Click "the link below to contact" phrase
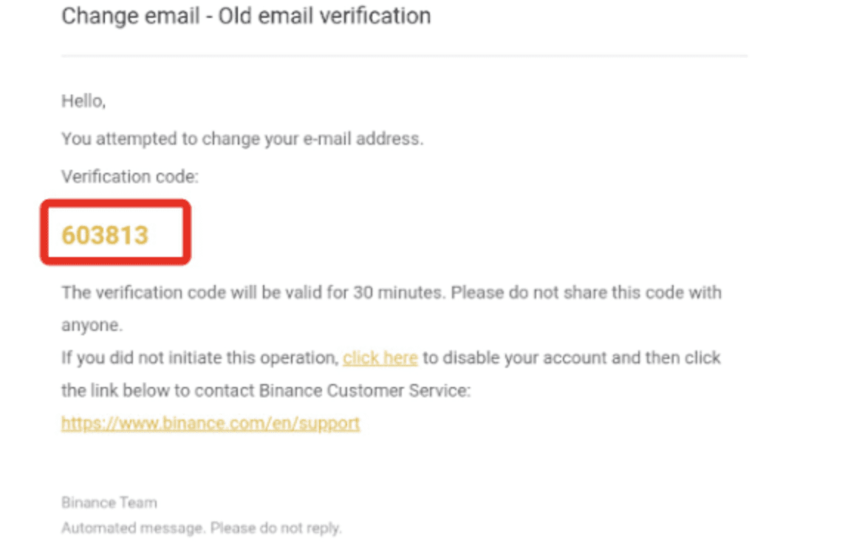The image size is (845, 545). [157, 391]
